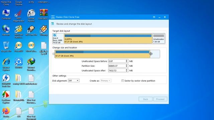
Task: Click the Back button
Action: [x=145, y=99]
